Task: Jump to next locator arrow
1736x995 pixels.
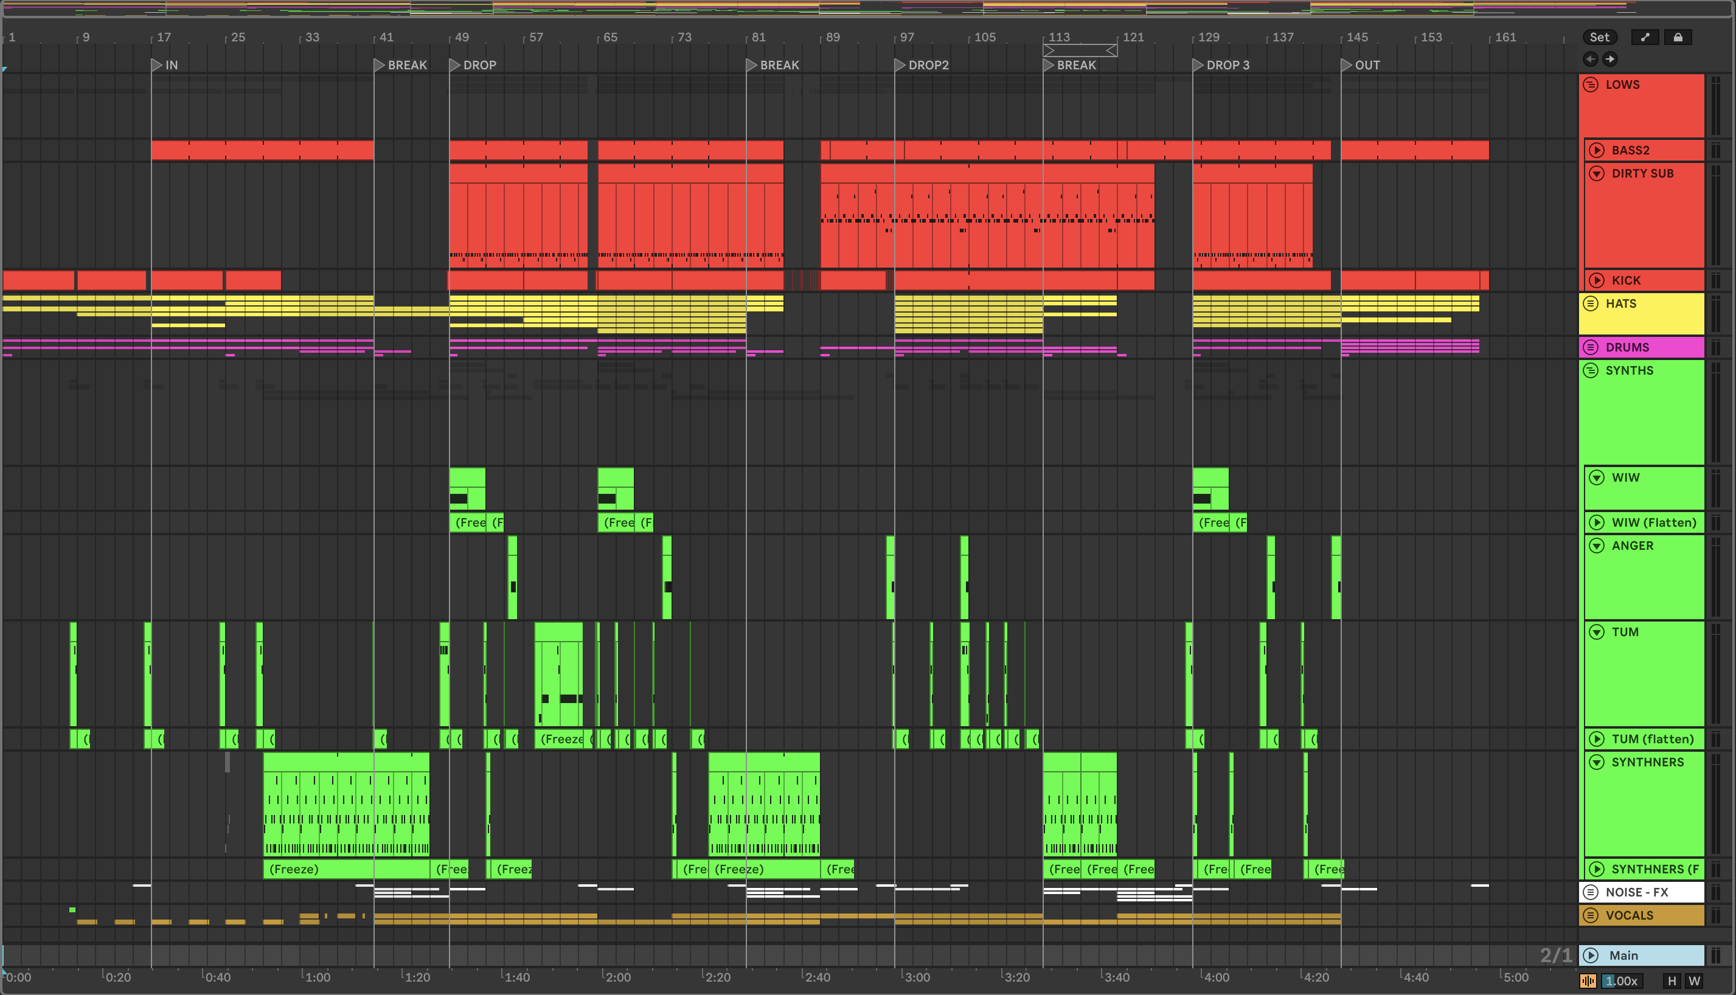Action: pyautogui.click(x=1609, y=59)
